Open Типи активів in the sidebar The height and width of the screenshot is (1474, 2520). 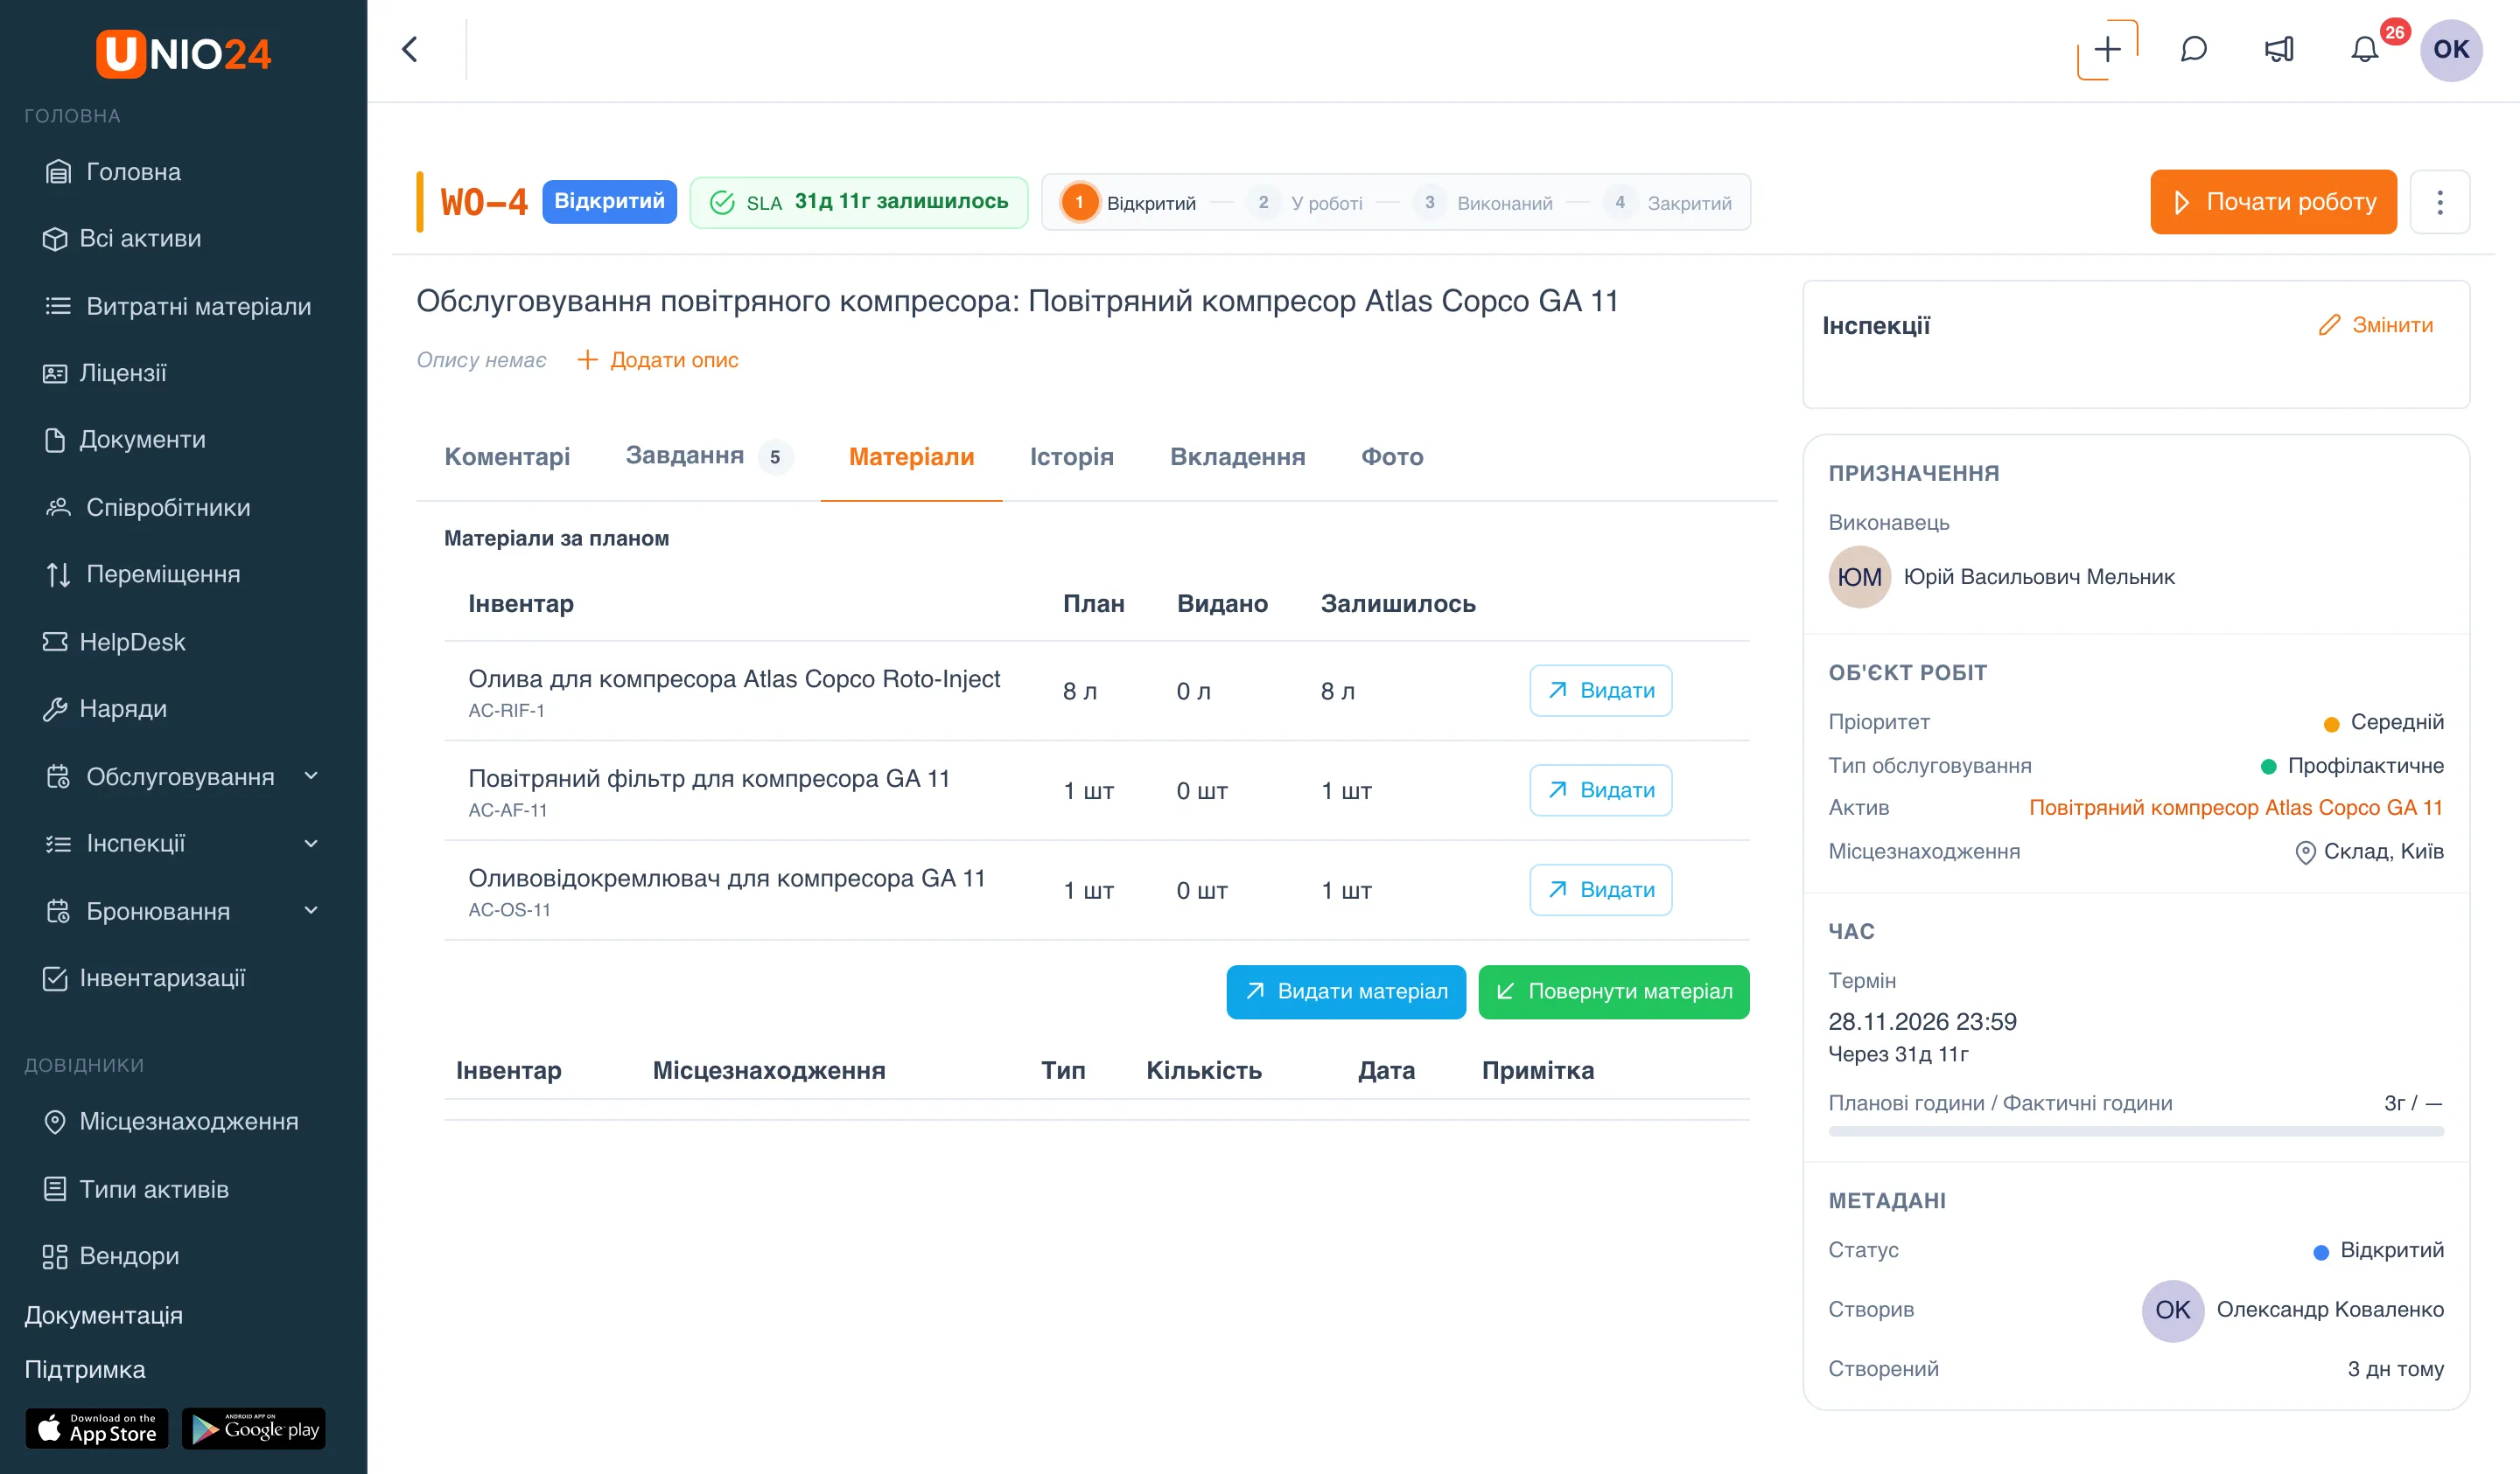coord(136,1189)
